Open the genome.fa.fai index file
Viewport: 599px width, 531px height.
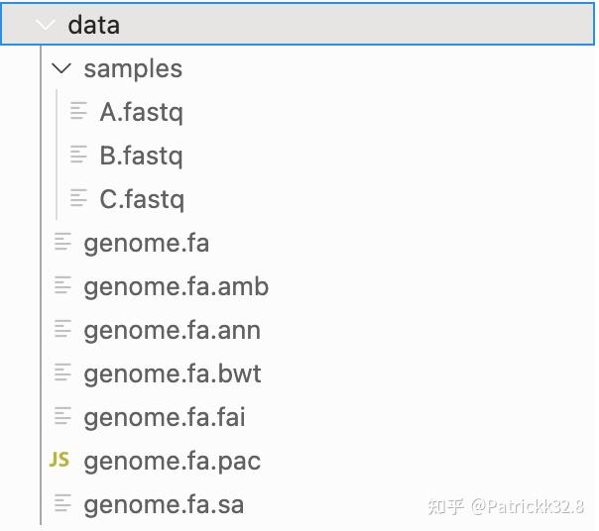167,417
